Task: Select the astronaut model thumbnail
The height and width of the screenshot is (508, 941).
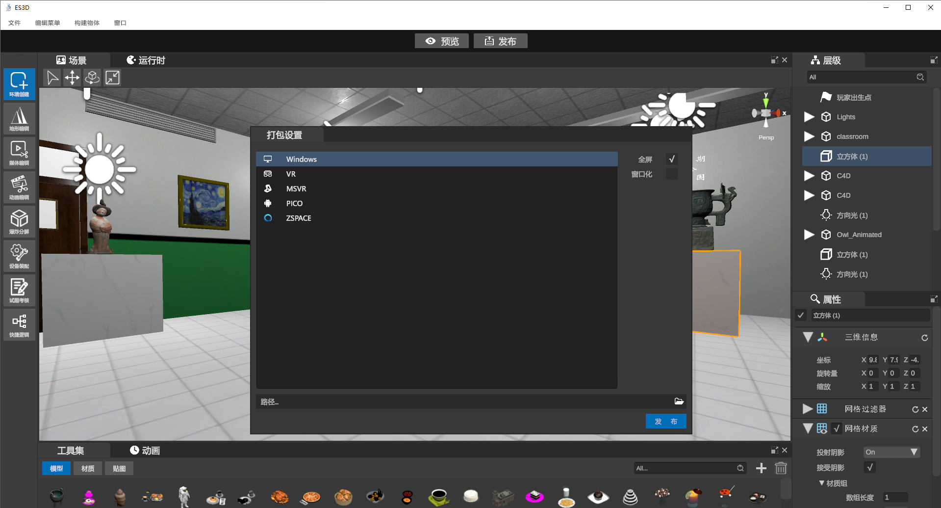Action: point(184,496)
